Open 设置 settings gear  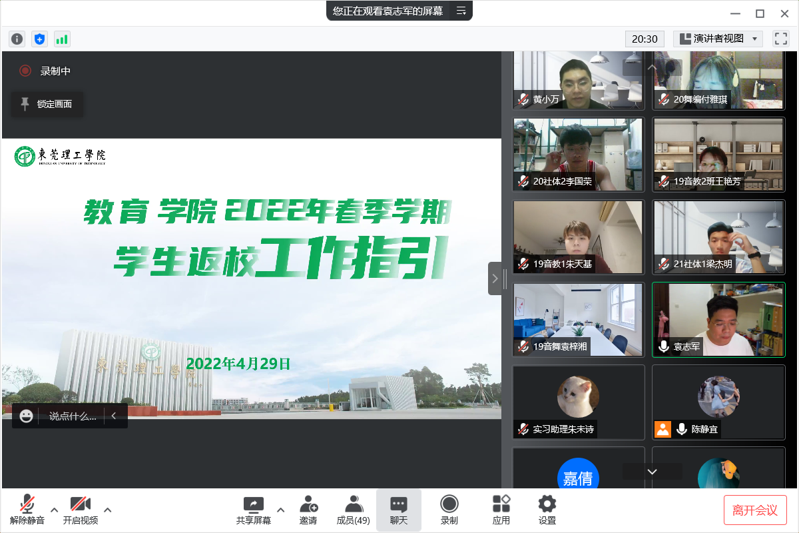coord(547,510)
